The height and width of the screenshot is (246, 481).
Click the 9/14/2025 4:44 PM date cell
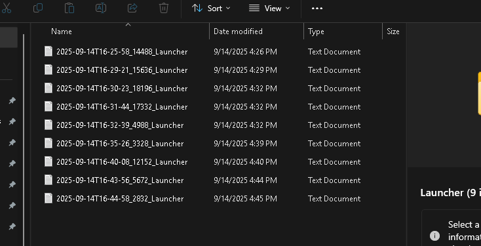(x=245, y=180)
